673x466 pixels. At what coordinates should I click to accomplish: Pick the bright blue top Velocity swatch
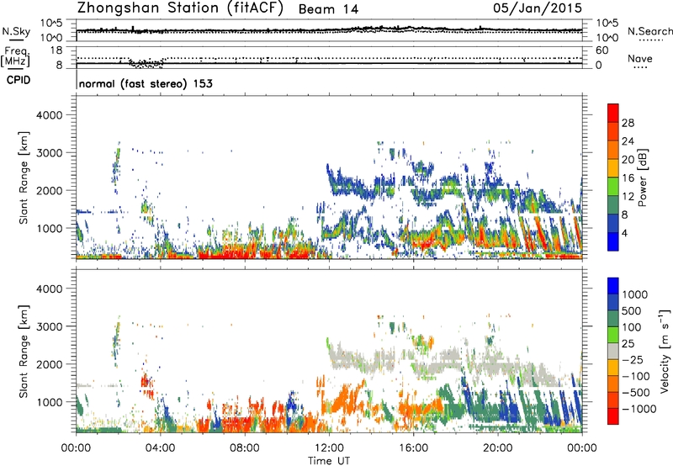(613, 286)
